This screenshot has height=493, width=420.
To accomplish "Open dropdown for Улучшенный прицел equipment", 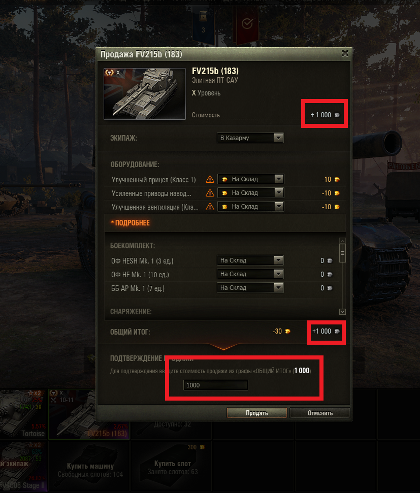I will [251, 179].
